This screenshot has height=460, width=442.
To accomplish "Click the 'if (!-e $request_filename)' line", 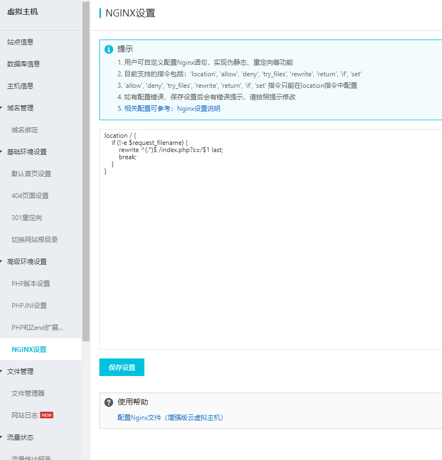I will point(150,143).
